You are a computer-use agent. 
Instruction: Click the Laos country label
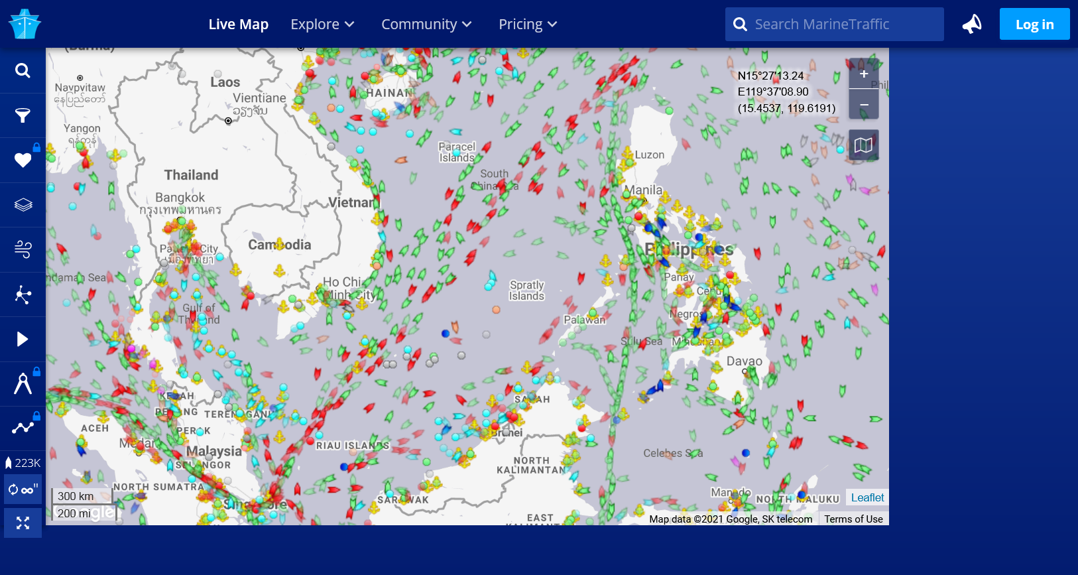pos(225,82)
